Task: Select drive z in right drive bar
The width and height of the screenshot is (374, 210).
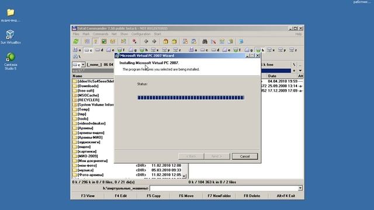Action: pyautogui.click(x=293, y=50)
